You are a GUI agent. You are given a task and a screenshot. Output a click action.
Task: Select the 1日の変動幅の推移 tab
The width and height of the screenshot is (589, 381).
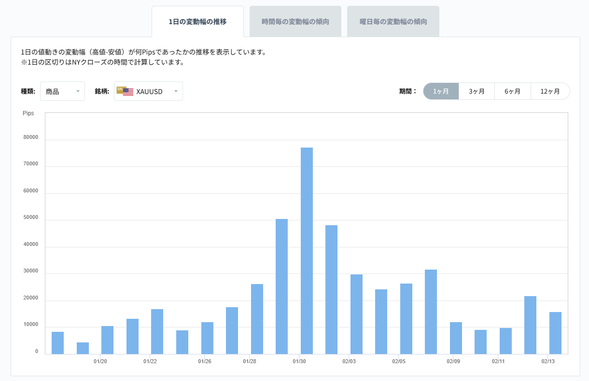point(197,21)
